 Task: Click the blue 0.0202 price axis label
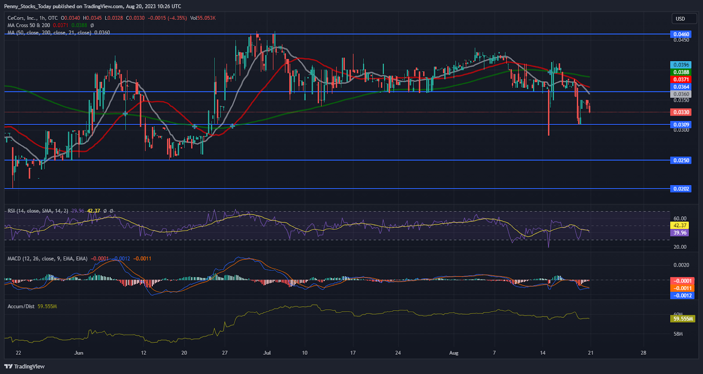681,189
